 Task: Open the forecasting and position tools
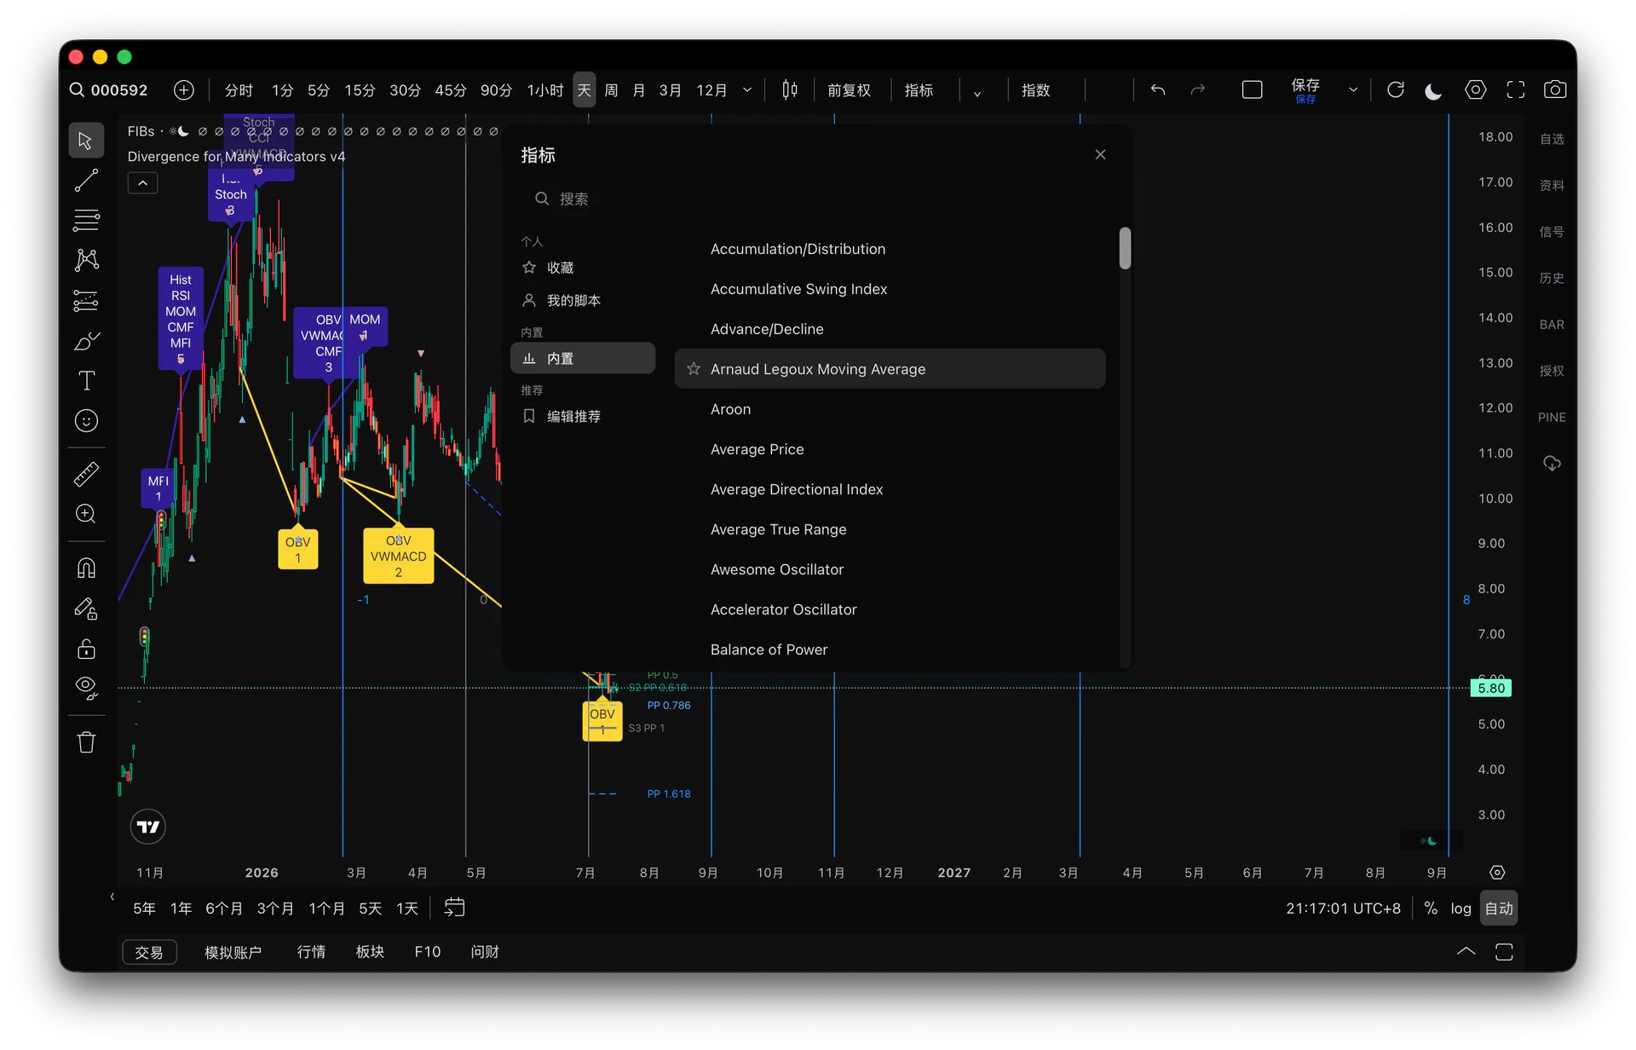click(x=86, y=300)
